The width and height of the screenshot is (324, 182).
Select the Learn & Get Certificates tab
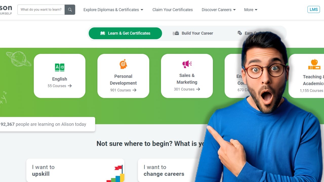(x=125, y=33)
